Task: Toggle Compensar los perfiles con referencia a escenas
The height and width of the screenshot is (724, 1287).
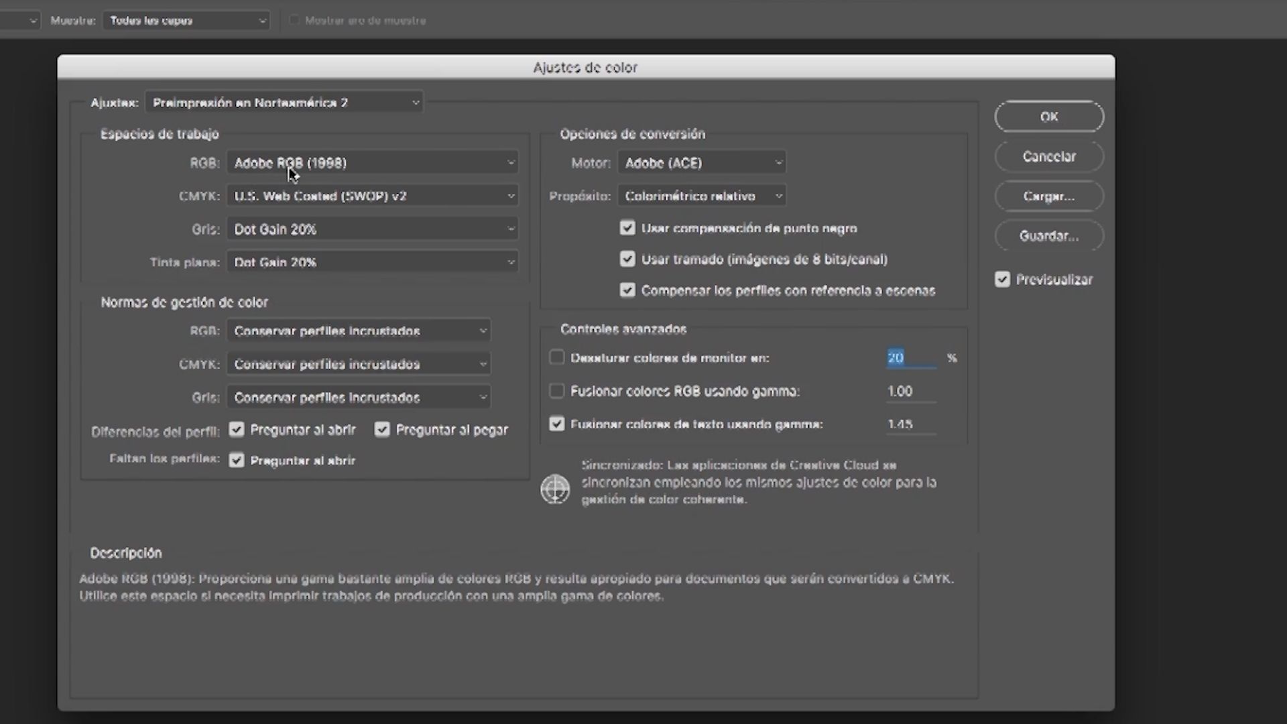Action: point(627,290)
